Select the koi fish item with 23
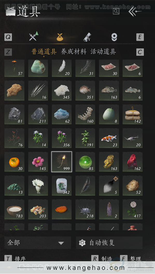 [x=109, y=138]
